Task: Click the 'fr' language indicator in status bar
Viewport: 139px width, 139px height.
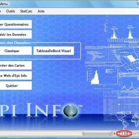Action: coord(114,133)
